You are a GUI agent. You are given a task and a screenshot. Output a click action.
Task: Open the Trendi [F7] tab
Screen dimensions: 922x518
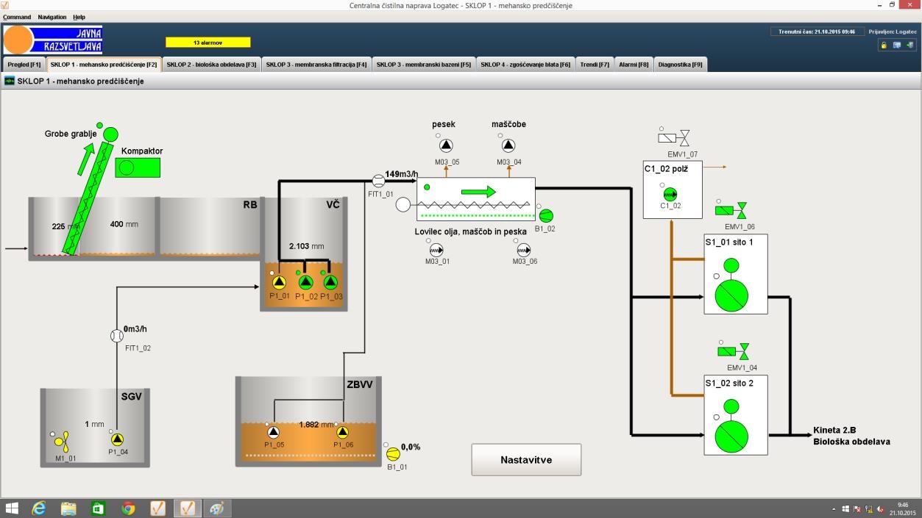coord(594,65)
